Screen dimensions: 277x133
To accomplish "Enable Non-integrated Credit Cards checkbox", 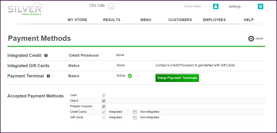I will tap(135, 112).
